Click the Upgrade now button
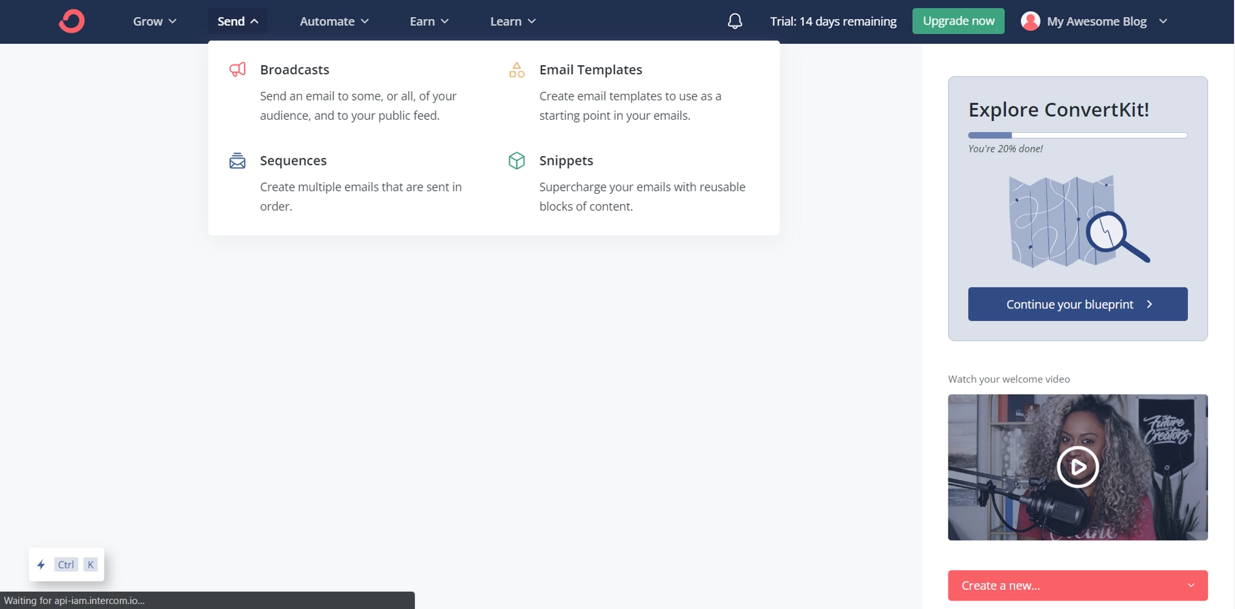1235x609 pixels. (x=958, y=21)
